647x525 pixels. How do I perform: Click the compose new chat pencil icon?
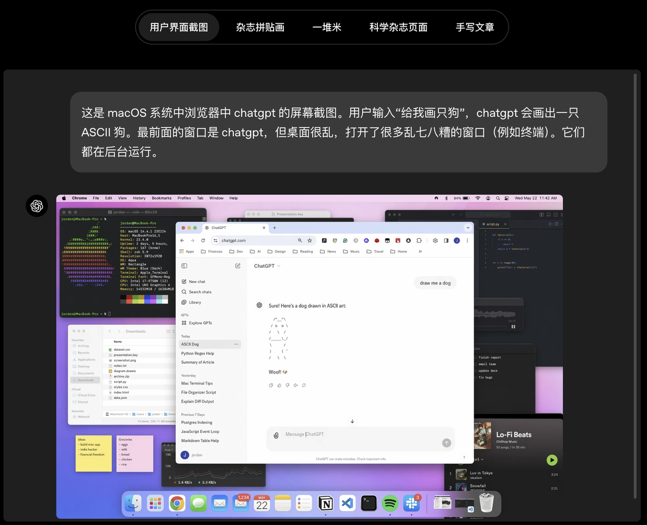pyautogui.click(x=238, y=266)
